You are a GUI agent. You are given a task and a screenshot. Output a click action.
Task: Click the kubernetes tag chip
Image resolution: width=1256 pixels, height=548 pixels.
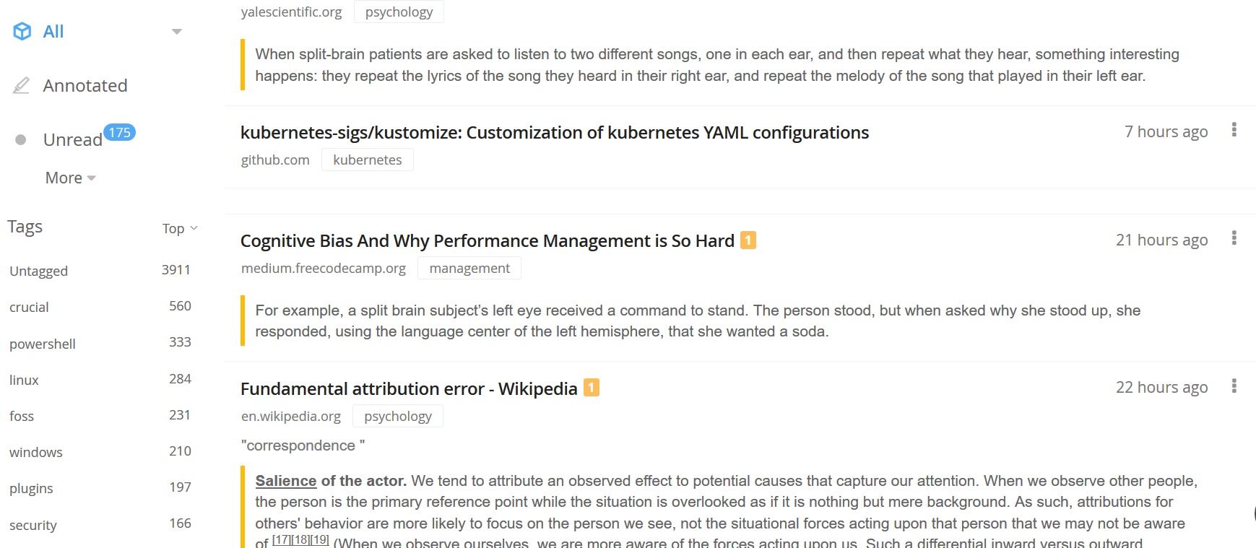[x=367, y=159]
